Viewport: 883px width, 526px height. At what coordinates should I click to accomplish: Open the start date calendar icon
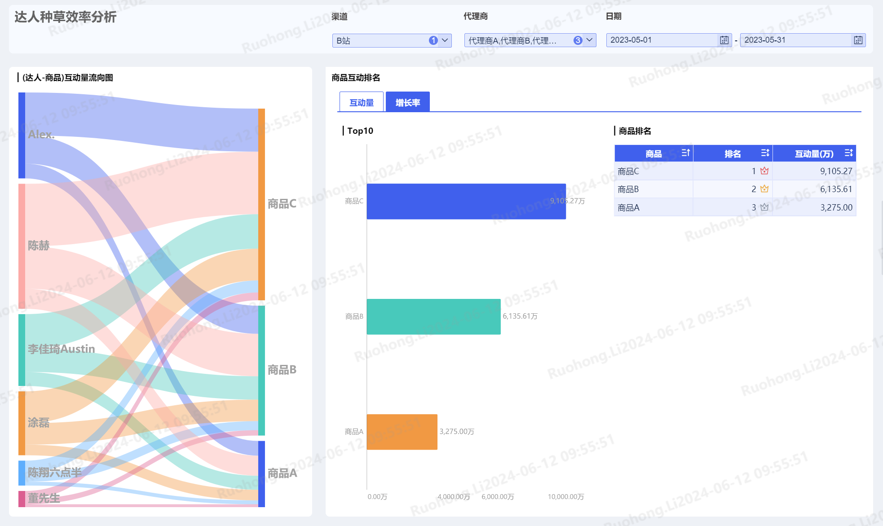tap(724, 40)
